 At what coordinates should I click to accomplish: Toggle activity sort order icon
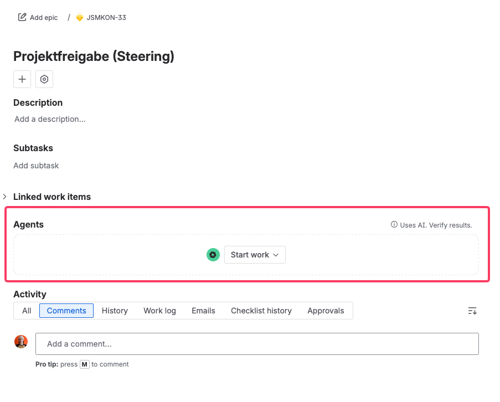coord(472,311)
